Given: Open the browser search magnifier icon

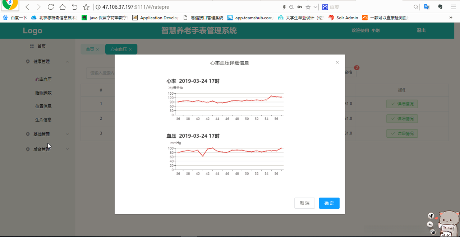Looking at the screenshot, I should 415,6.
